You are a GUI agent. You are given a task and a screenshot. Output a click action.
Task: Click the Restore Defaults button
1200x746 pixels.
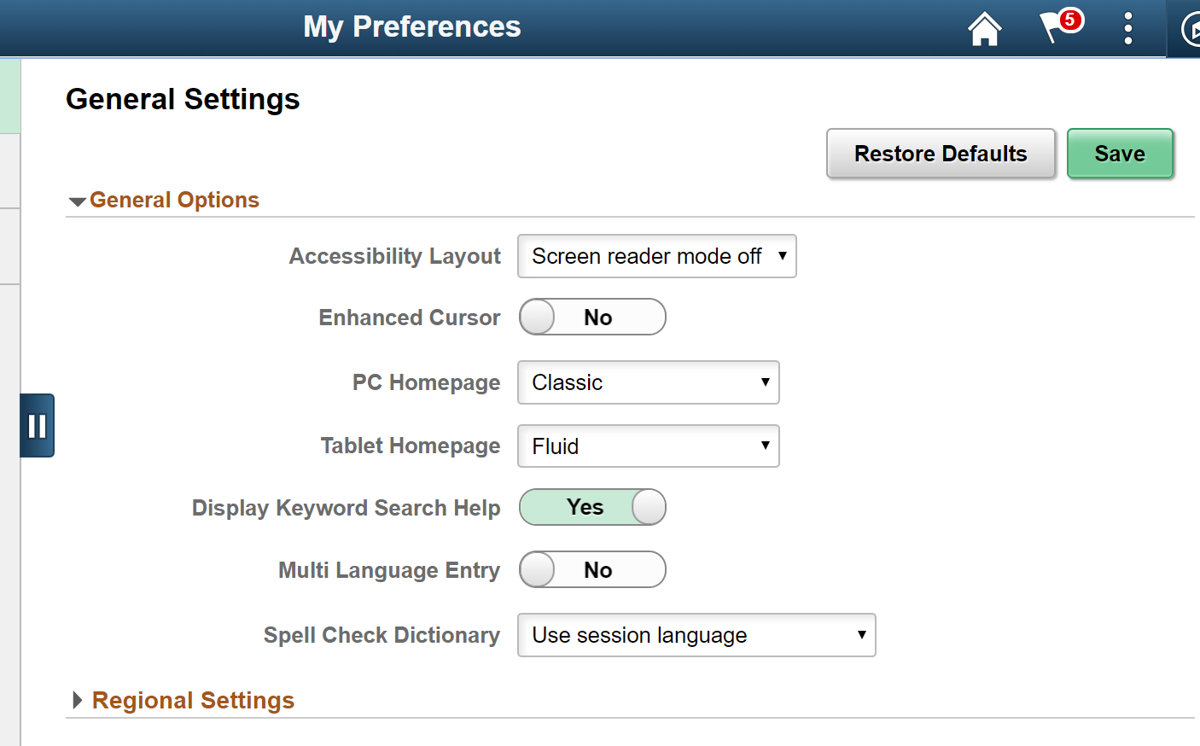(940, 154)
